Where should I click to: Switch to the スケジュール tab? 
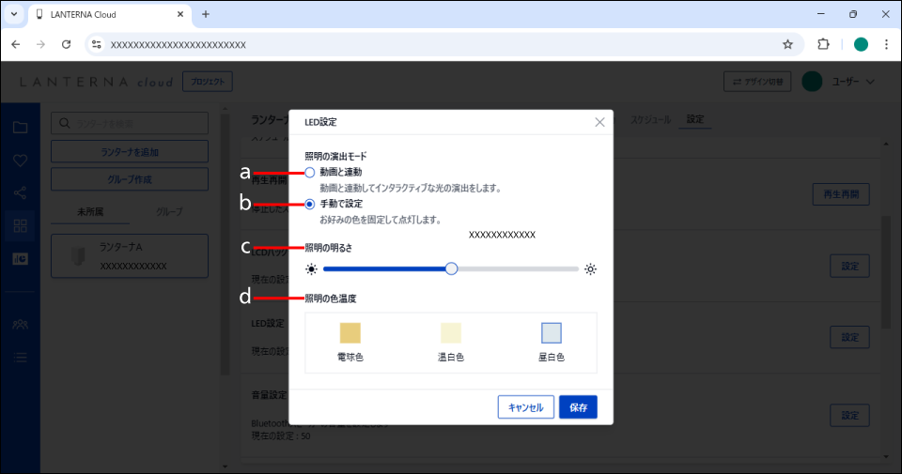pos(650,120)
